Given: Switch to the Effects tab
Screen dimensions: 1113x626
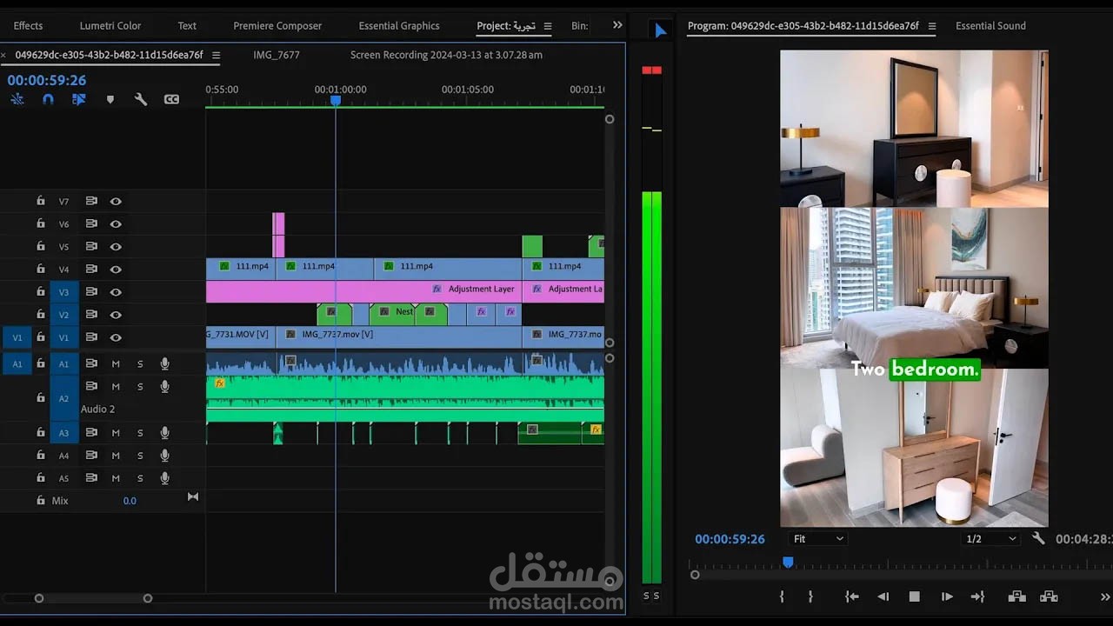Looking at the screenshot, I should [x=28, y=26].
